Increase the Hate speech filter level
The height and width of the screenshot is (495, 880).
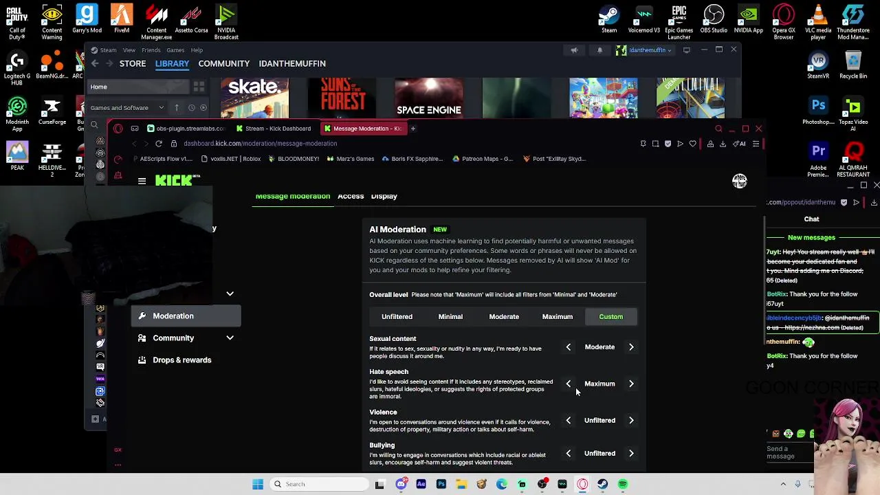point(631,384)
